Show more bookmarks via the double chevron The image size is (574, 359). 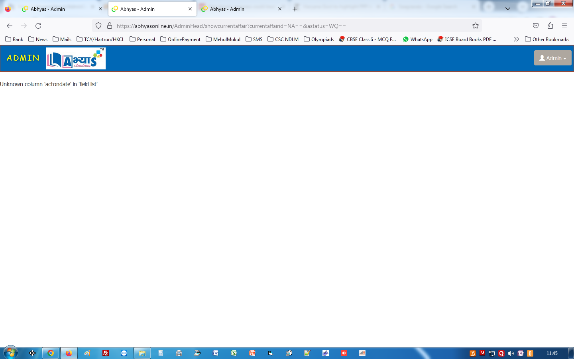516,39
